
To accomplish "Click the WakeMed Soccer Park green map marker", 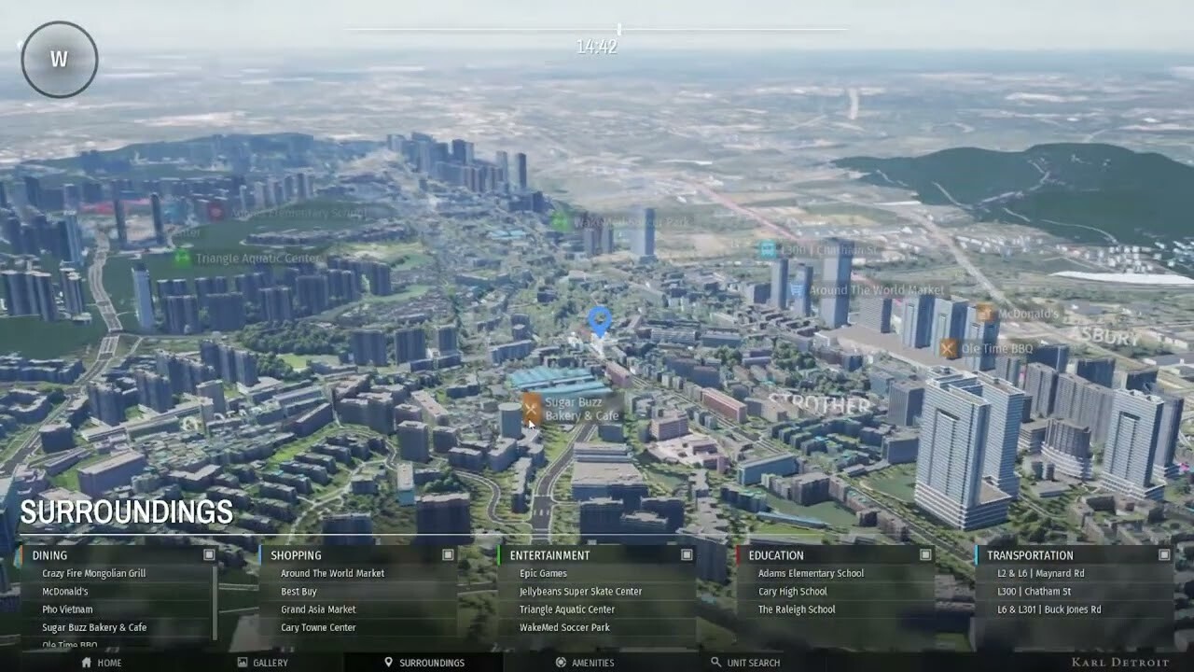I will (560, 221).
